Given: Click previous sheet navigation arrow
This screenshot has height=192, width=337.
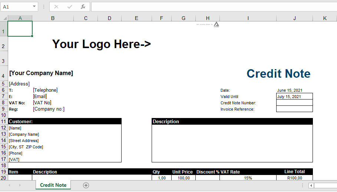Looking at the screenshot, I should coord(9,185).
